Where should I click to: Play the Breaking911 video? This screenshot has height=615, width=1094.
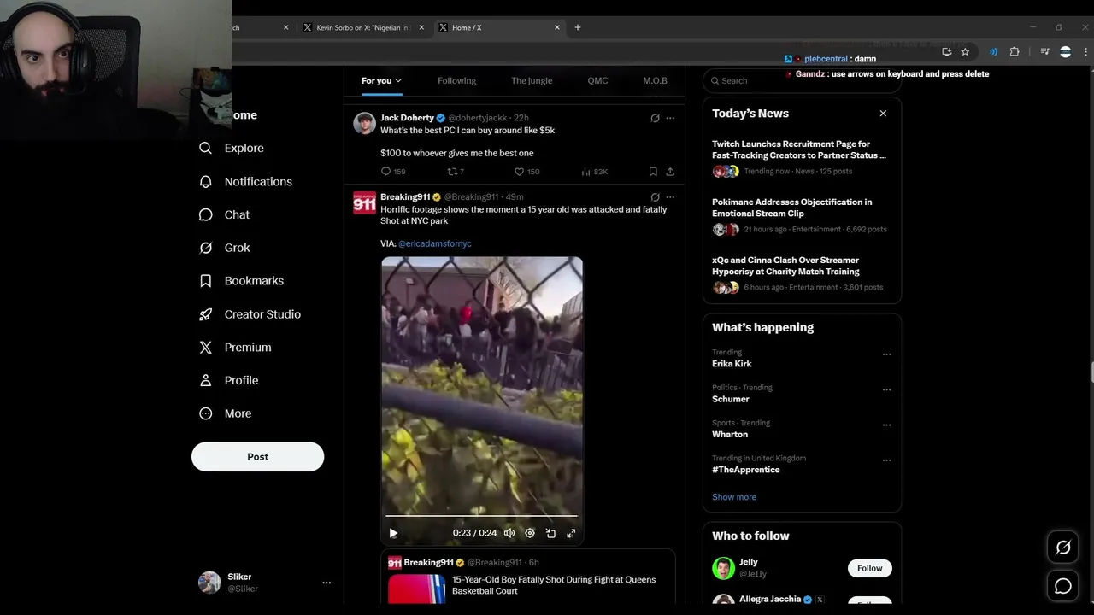point(393,533)
